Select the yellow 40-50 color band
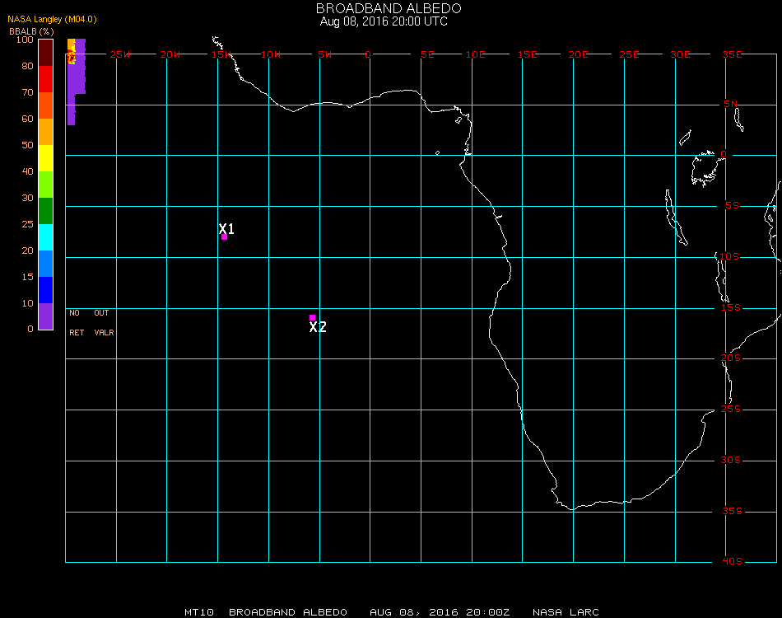782x618 pixels. pyautogui.click(x=46, y=158)
